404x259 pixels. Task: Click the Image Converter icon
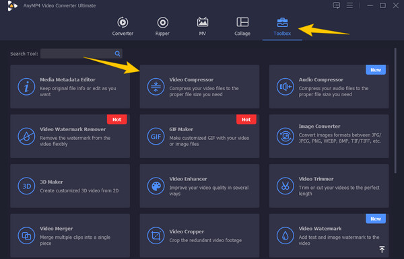tap(285, 137)
